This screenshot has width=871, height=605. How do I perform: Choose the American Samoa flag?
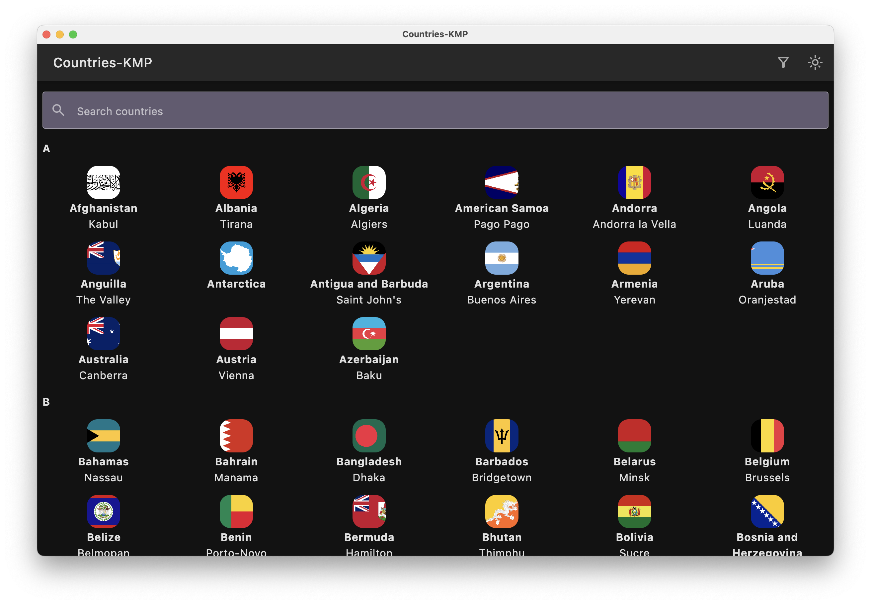(502, 182)
